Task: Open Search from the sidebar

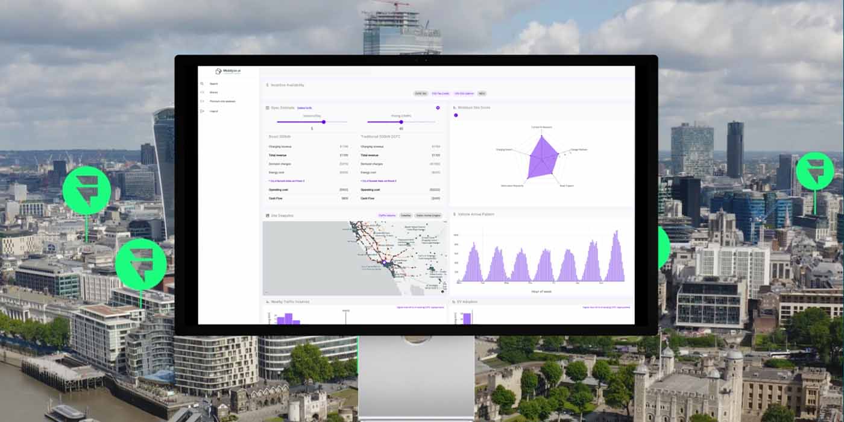Action: [x=213, y=84]
